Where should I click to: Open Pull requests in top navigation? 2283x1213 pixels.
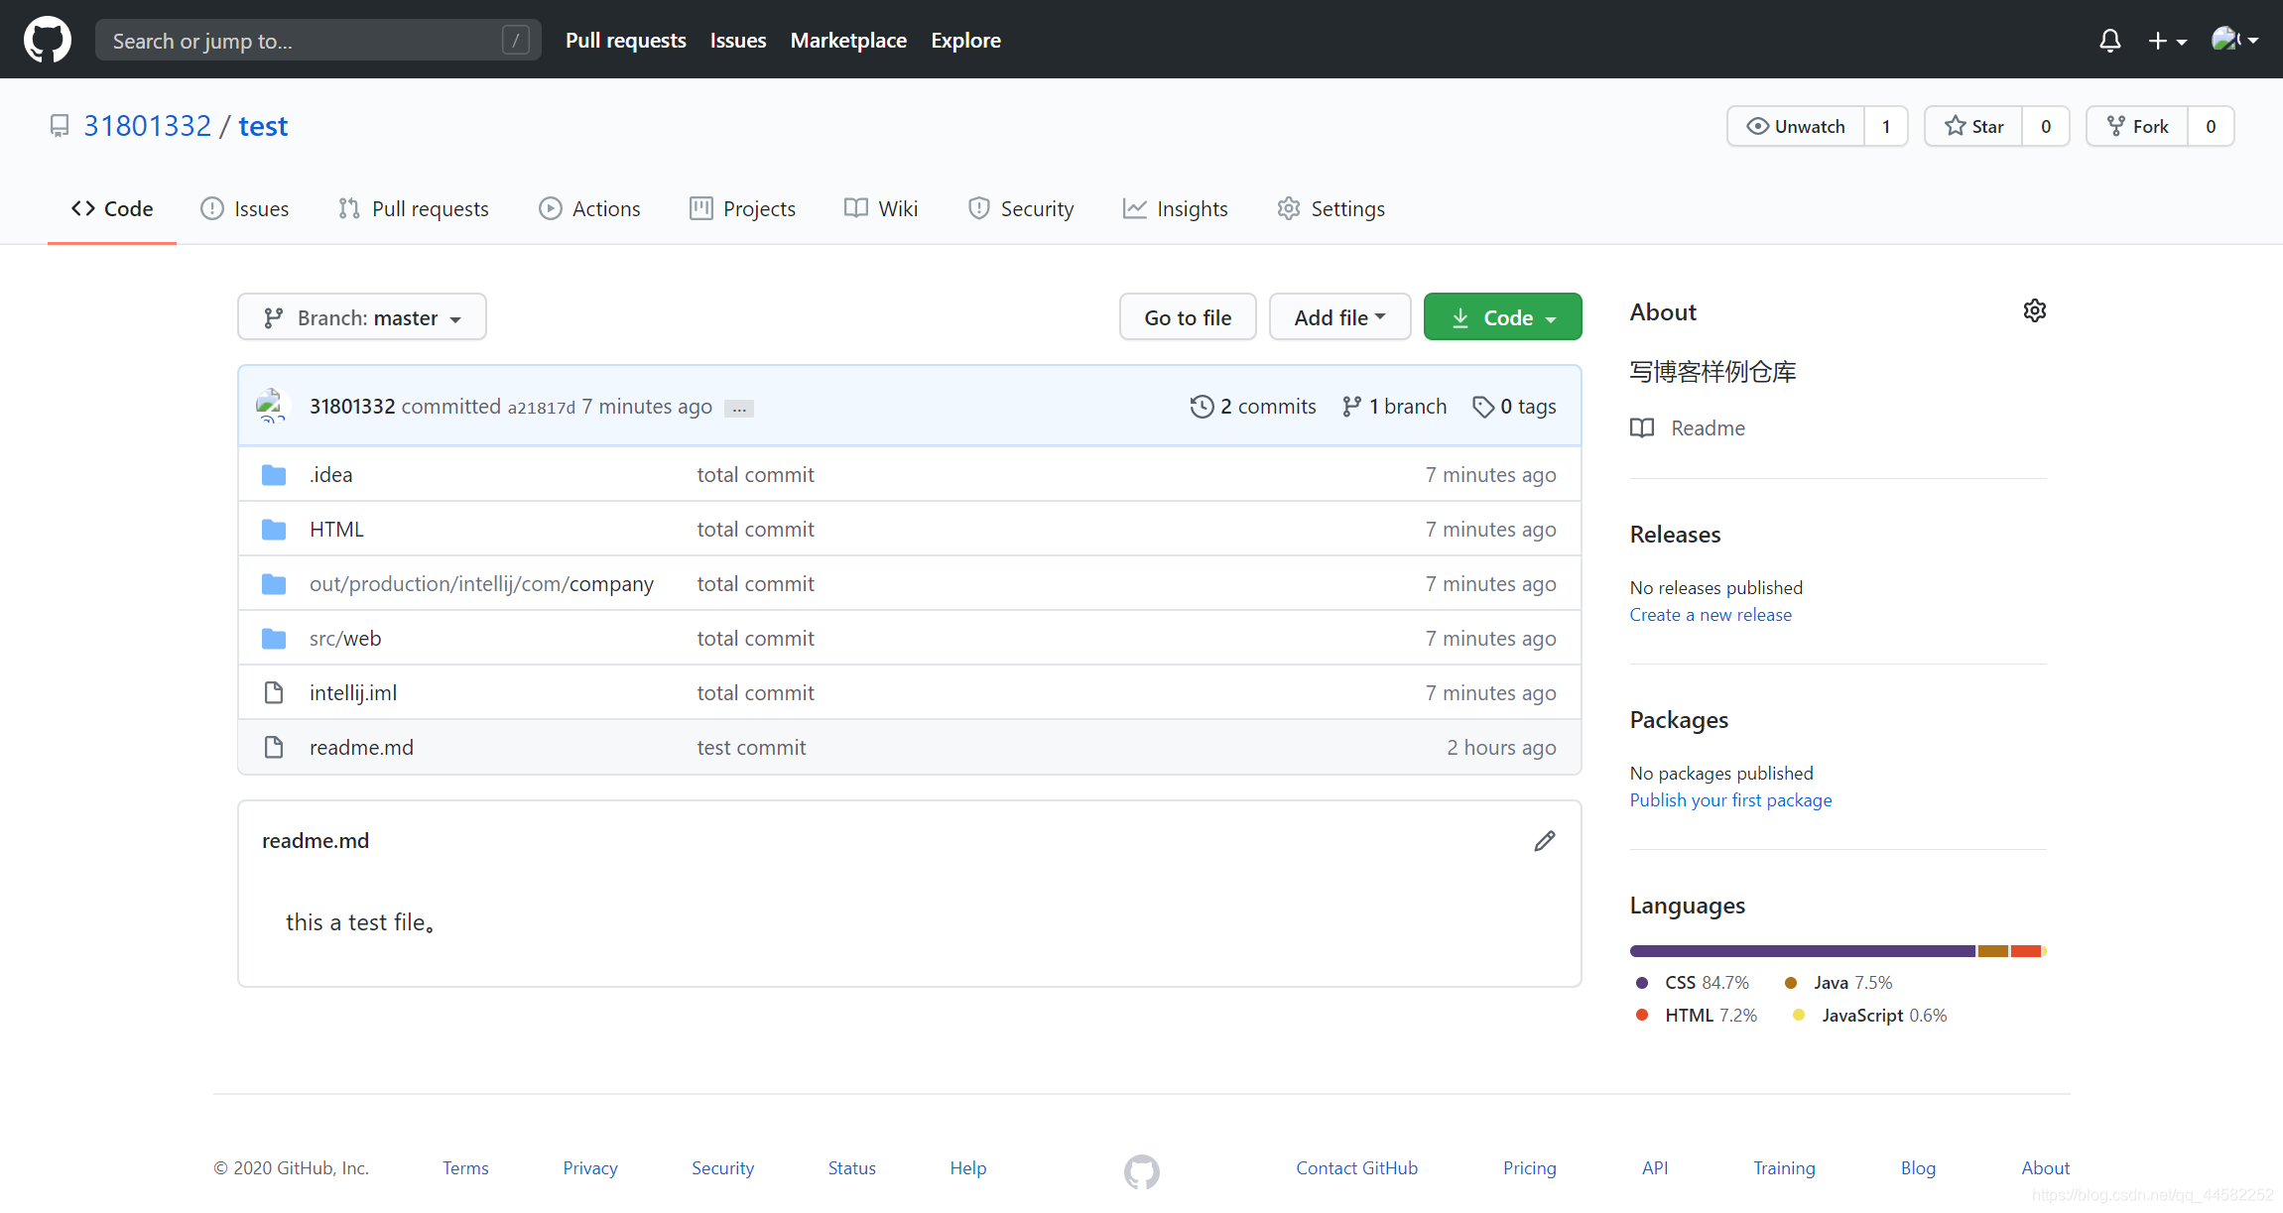point(626,40)
